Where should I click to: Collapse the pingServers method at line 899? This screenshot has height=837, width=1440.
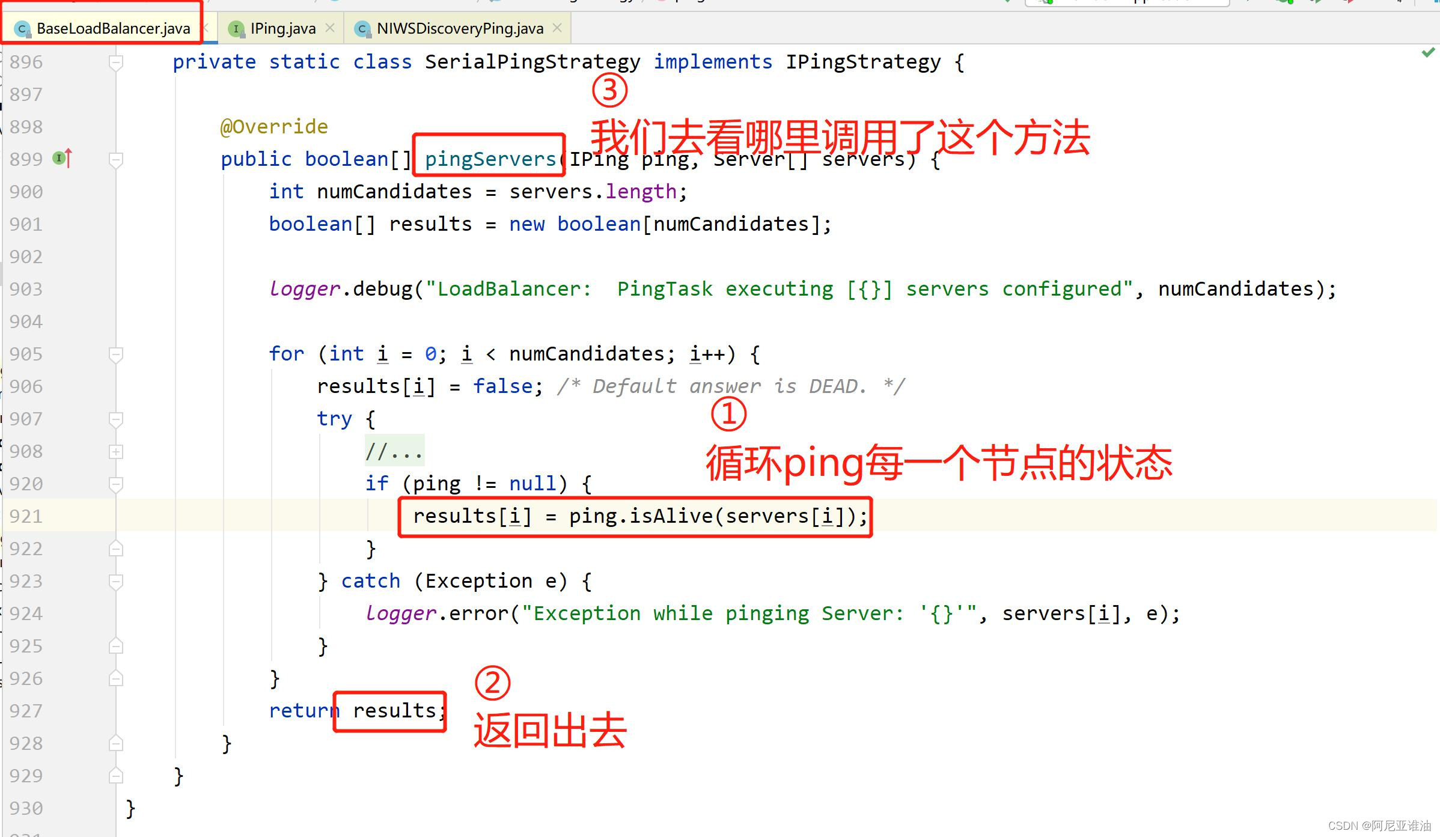tap(116, 159)
